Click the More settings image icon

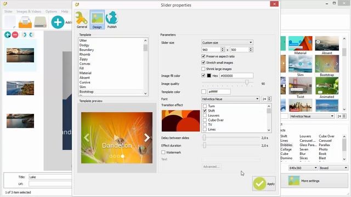(294, 181)
